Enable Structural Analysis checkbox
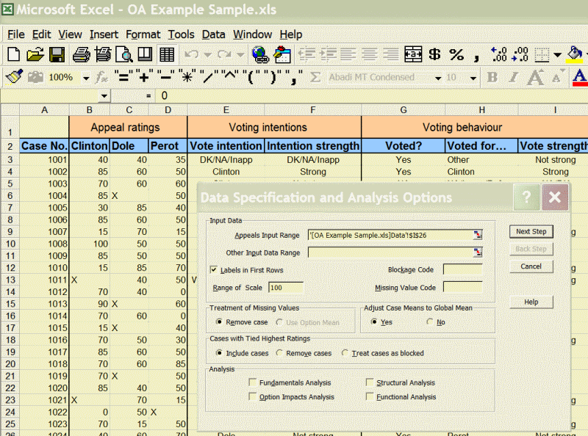This screenshot has height=436, width=588. (370, 382)
